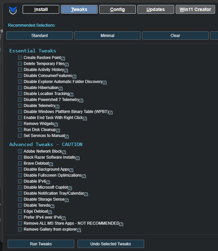Viewport: 218px width, 251px height.
Task: Tick Edge Debloat checkbox
Action: 20,211
